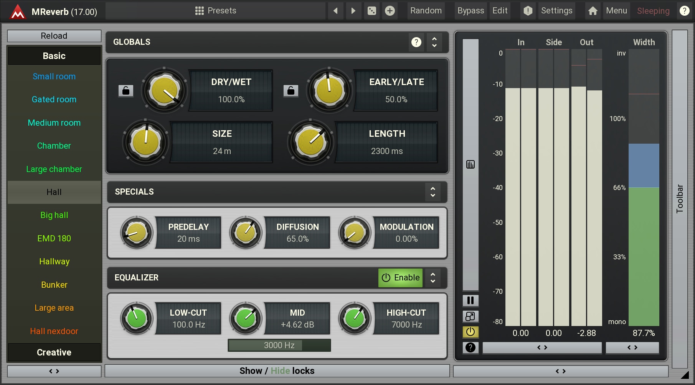This screenshot has width=695, height=385.
Task: Click the meter popup window icon
Action: click(470, 316)
